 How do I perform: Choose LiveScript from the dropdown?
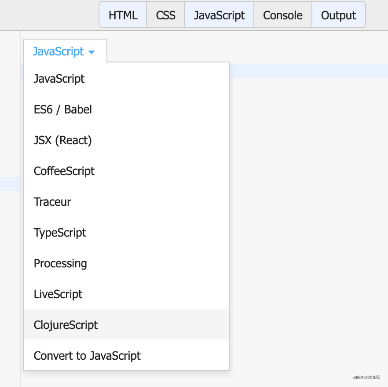tap(126, 294)
